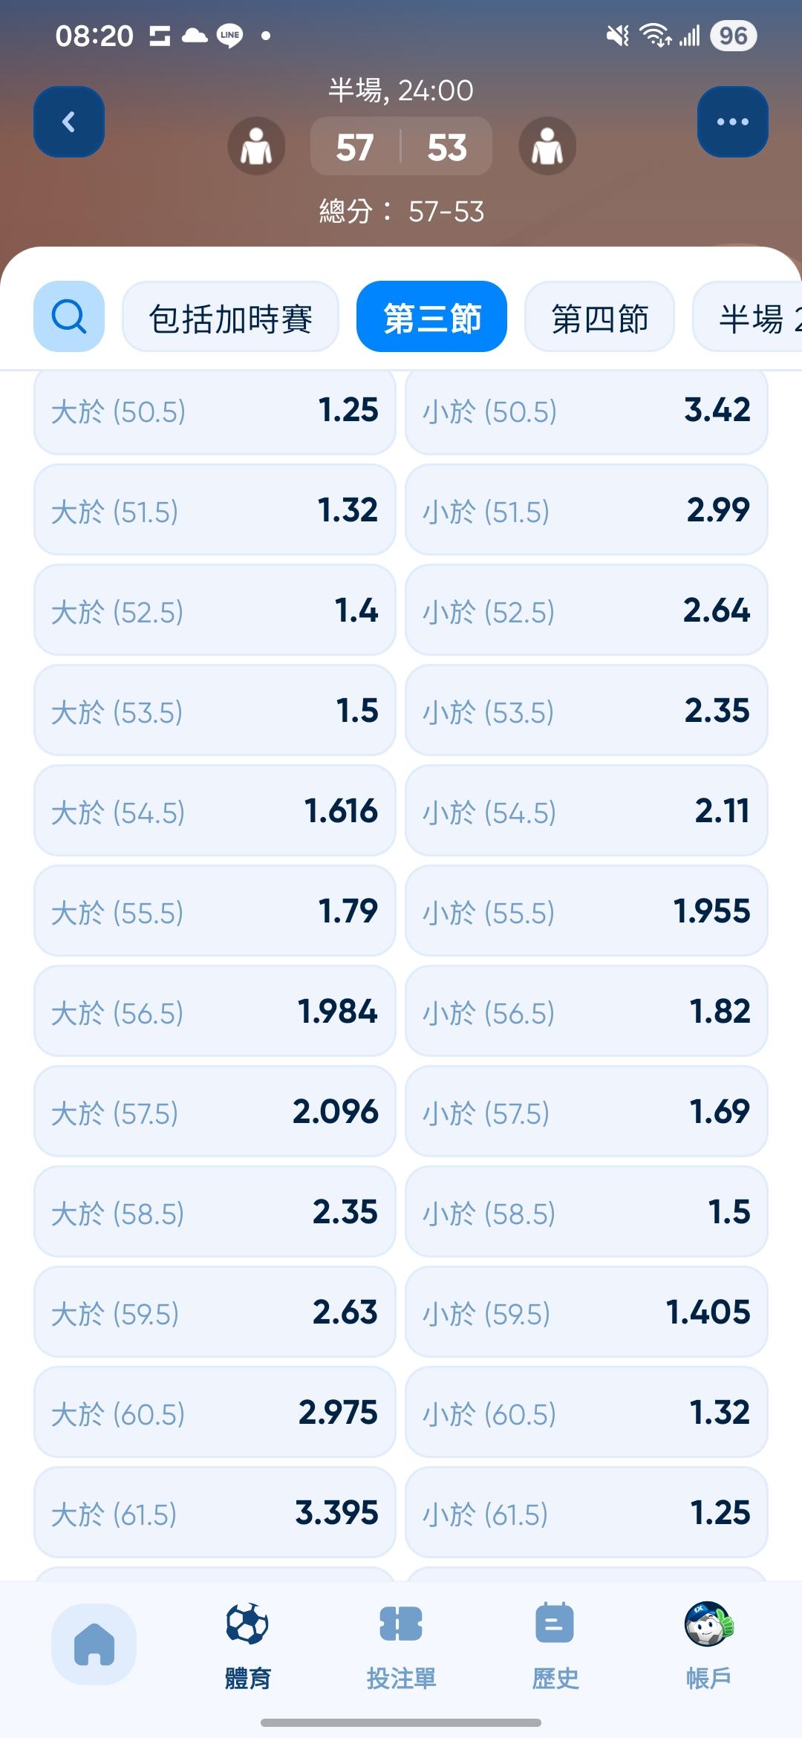
Task: Select the 第三節 tab
Action: pos(431,318)
